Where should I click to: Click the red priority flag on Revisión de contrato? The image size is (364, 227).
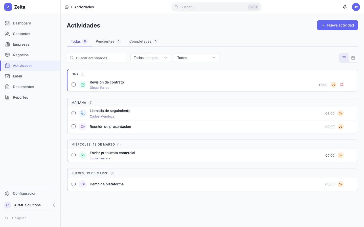click(342, 85)
